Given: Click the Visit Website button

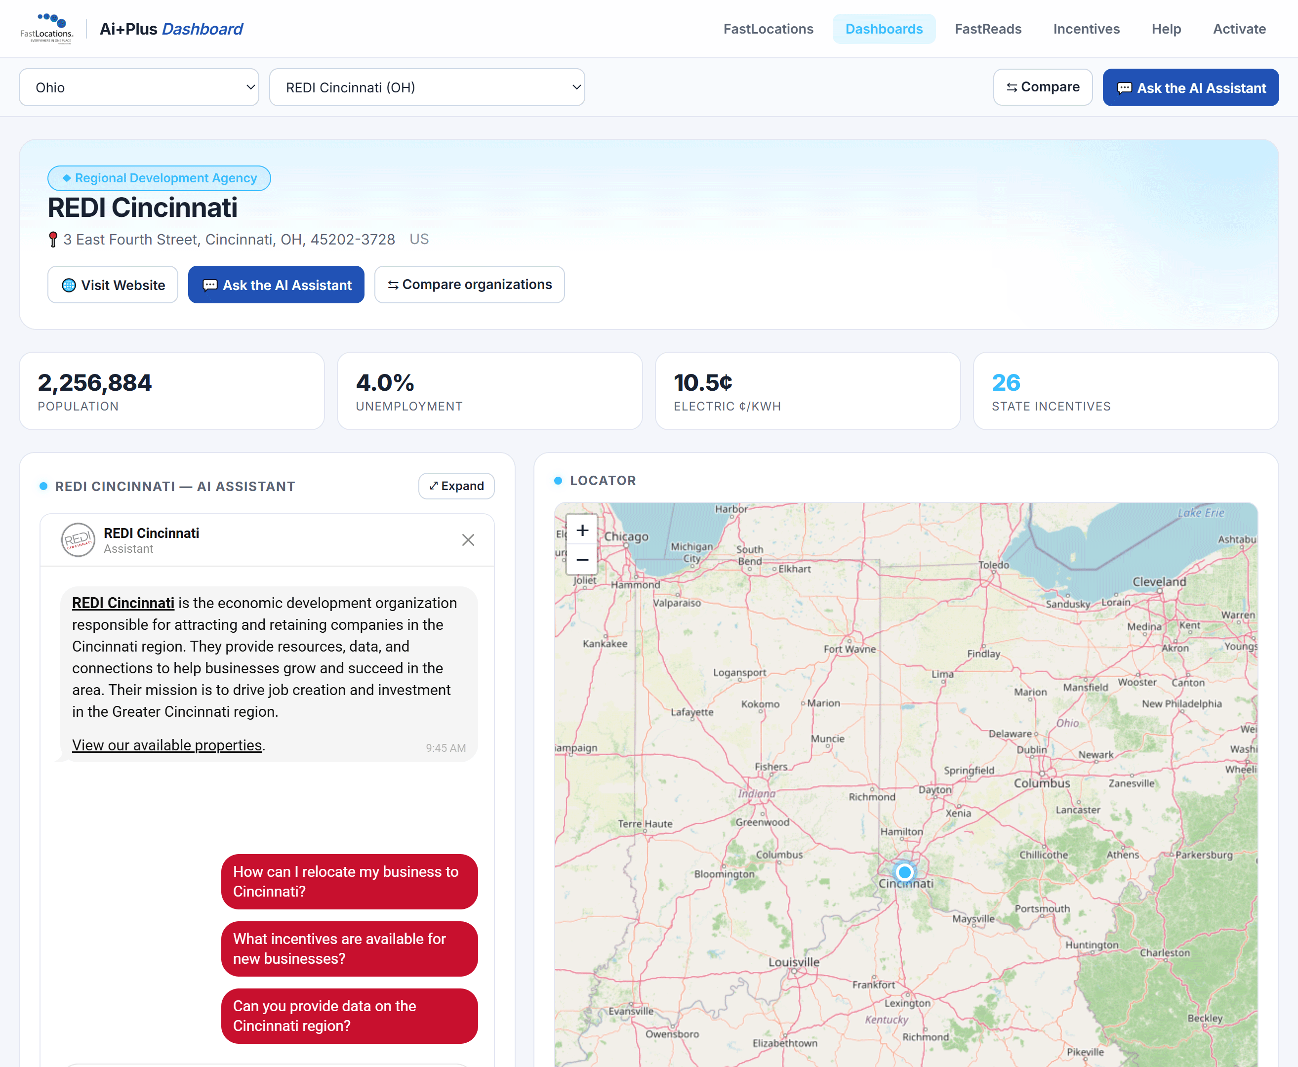Looking at the screenshot, I should pyautogui.click(x=113, y=285).
